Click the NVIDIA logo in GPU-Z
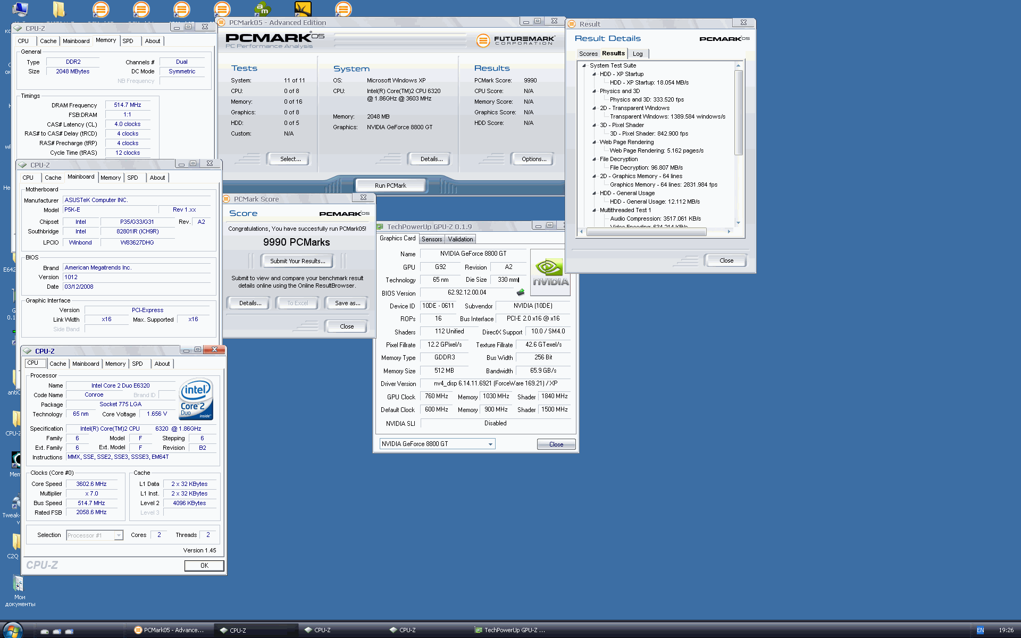The image size is (1021, 638). click(x=550, y=272)
